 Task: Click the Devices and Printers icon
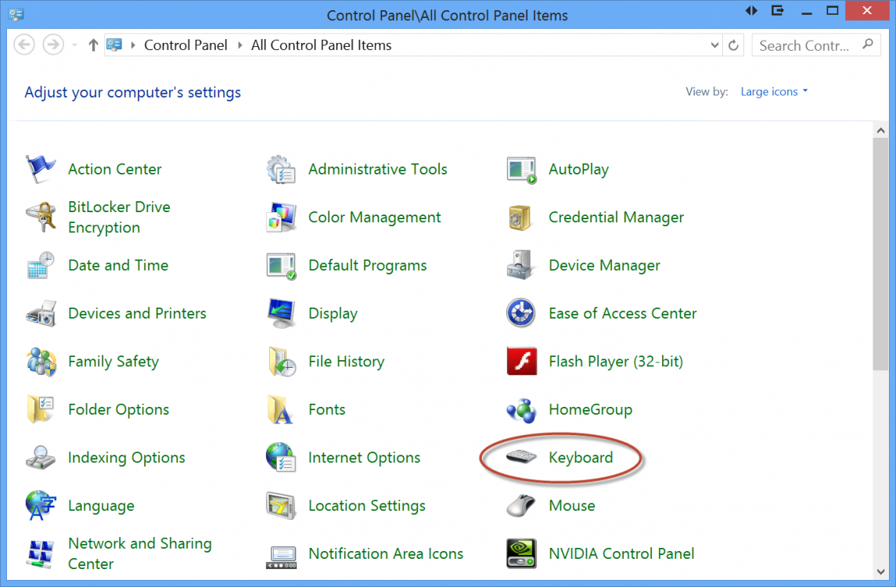(x=41, y=313)
